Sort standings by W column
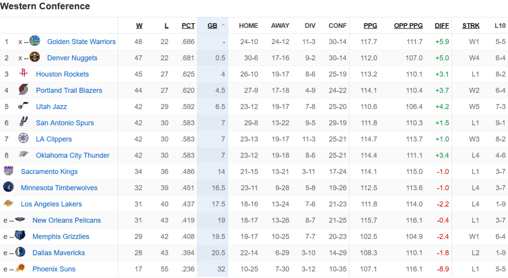Screen dimensions: 508x278 tap(139, 26)
